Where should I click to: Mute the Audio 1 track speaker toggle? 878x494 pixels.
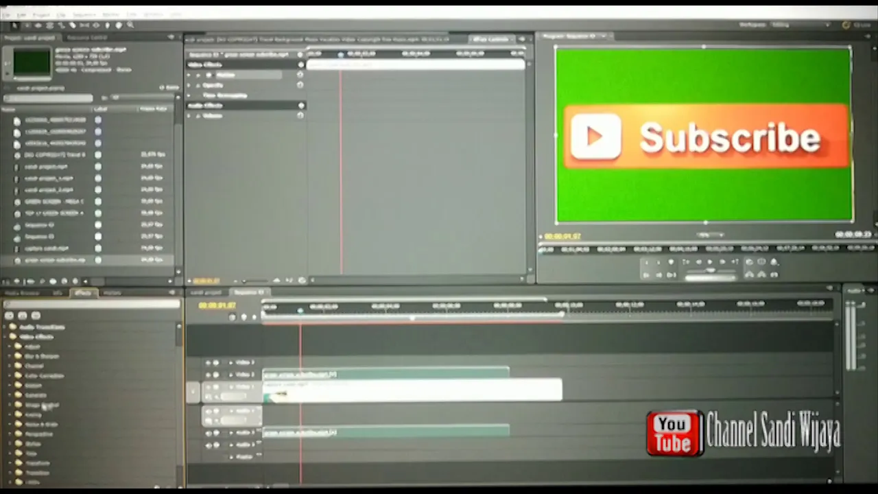(207, 411)
